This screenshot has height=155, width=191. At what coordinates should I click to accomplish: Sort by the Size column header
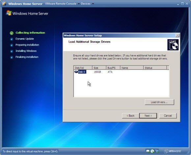pyautogui.click(x=99, y=68)
